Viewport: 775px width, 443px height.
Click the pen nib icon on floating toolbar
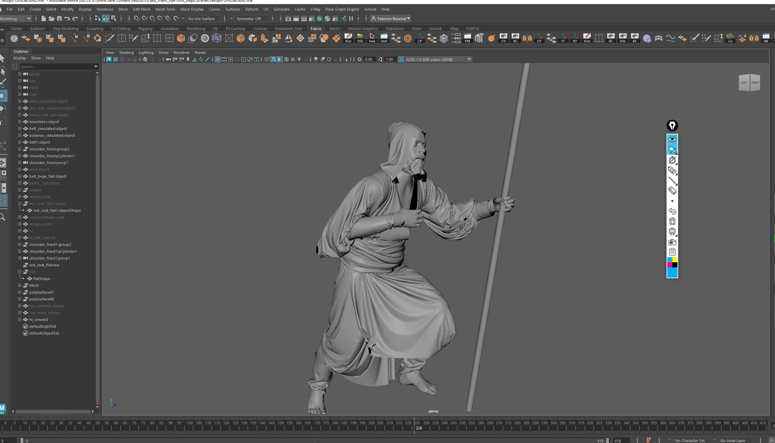(672, 125)
